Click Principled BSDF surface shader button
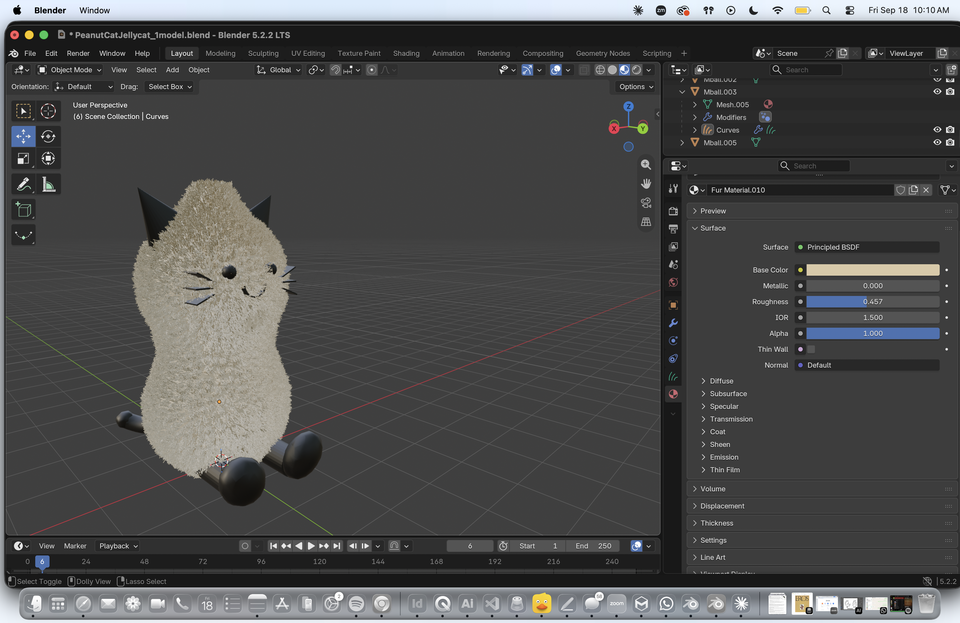Screen dimensions: 960x623 coord(867,247)
